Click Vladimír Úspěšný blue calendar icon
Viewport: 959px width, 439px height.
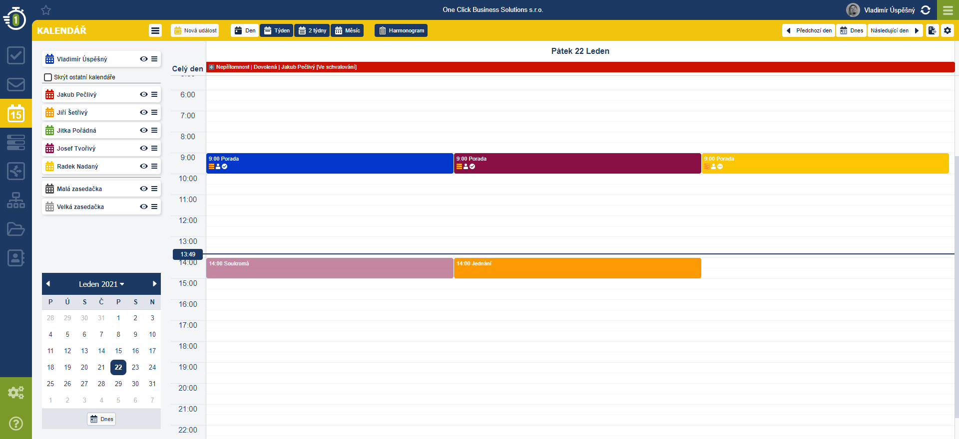click(x=49, y=59)
